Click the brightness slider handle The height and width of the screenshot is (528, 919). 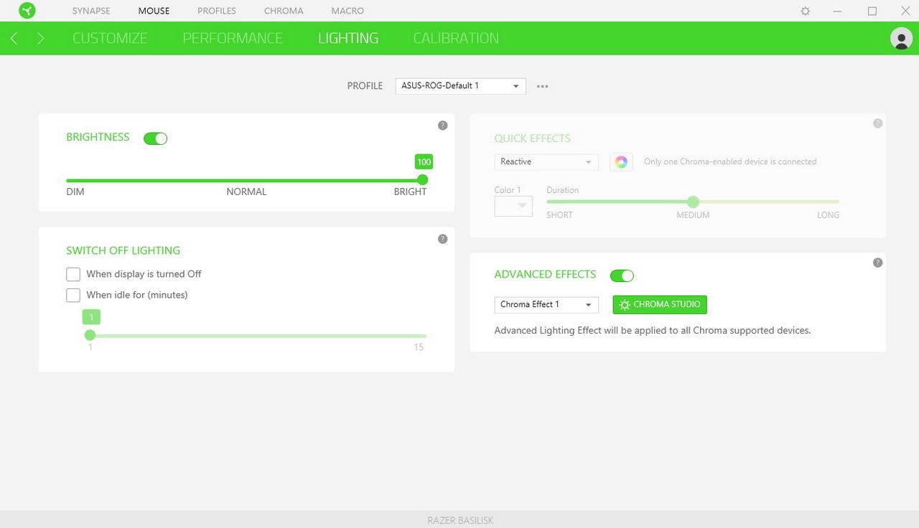pos(422,180)
